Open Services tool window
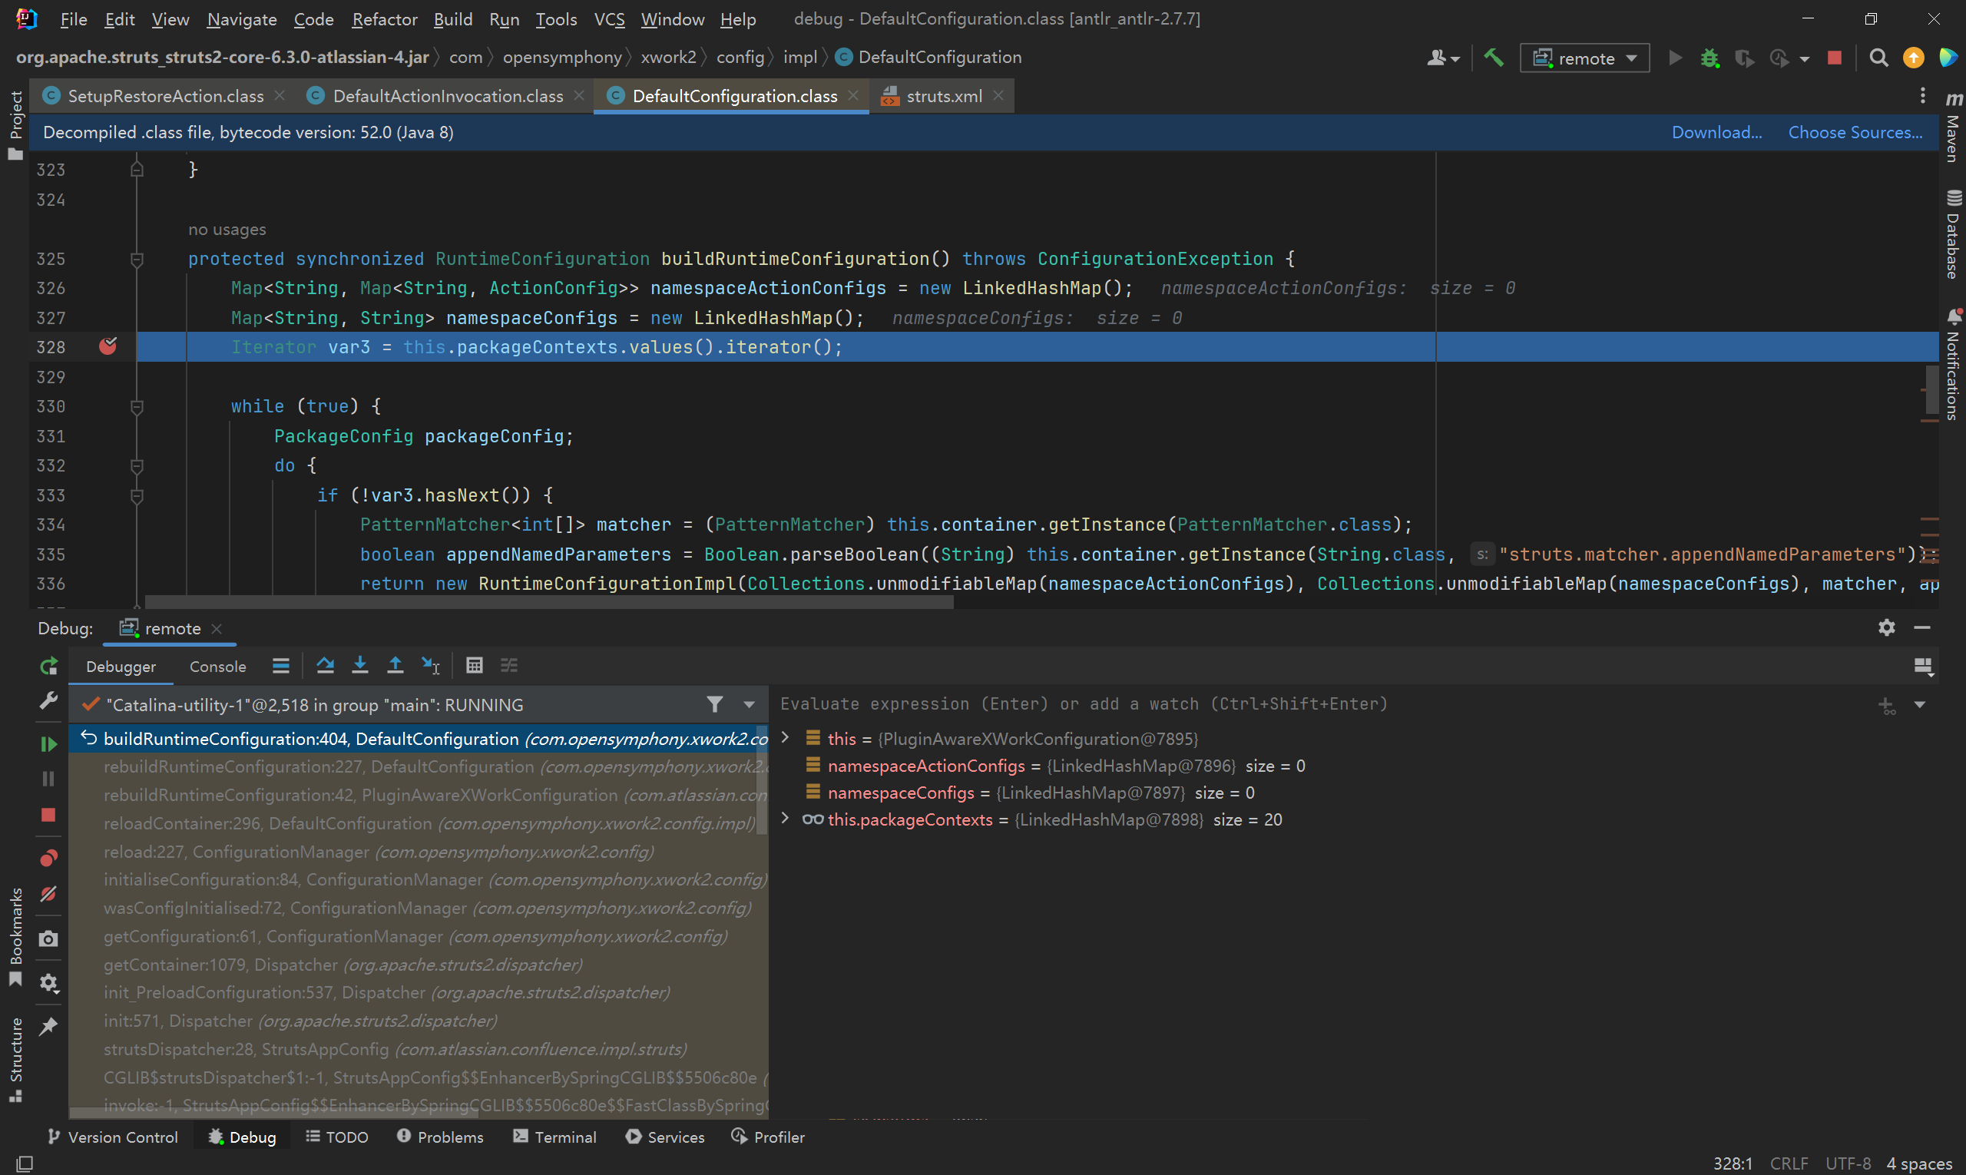1966x1175 pixels. pos(665,1137)
